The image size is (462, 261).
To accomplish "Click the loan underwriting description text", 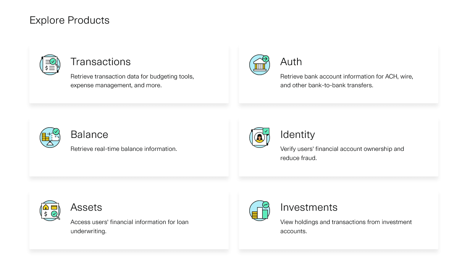I will (129, 226).
